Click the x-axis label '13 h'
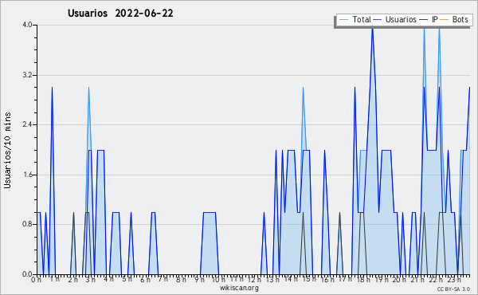This screenshot has height=295, width=478. [x=272, y=279]
